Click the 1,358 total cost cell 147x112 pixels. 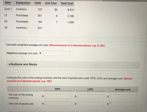pyautogui.click(x=70, y=22)
